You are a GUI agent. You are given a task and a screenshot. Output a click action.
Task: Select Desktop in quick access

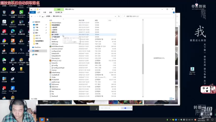coord(37,25)
